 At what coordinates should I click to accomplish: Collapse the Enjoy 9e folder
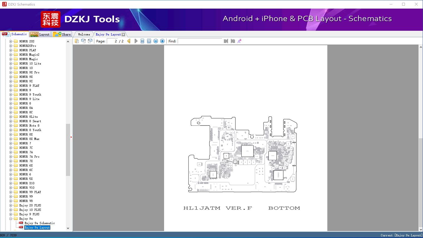coord(11,219)
